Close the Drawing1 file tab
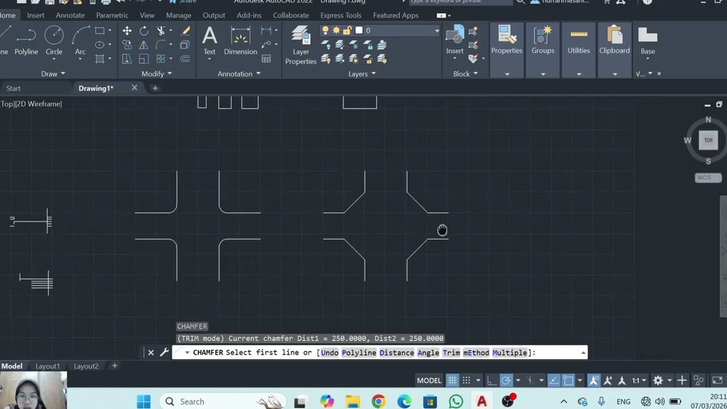This screenshot has width=727, height=409. click(135, 87)
